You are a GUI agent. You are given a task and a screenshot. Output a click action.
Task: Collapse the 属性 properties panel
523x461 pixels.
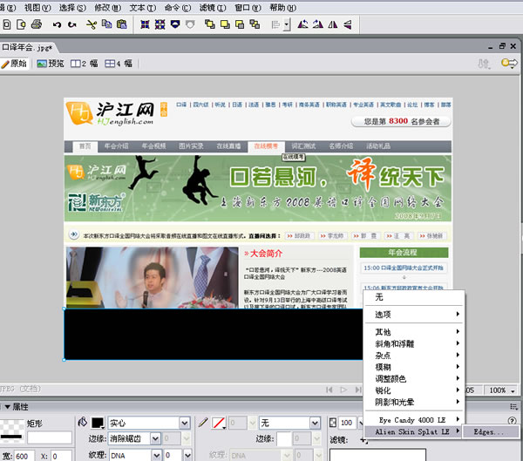[x=7, y=407]
